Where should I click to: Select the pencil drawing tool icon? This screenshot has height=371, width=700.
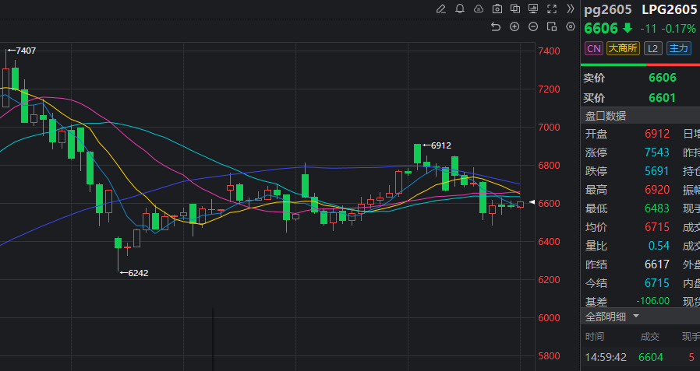pos(441,9)
